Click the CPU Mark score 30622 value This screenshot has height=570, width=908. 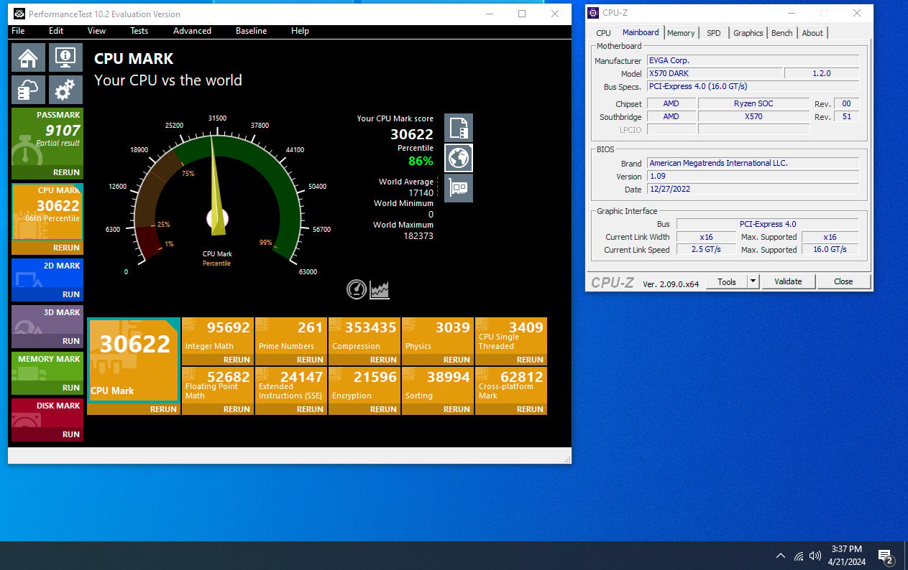(412, 134)
